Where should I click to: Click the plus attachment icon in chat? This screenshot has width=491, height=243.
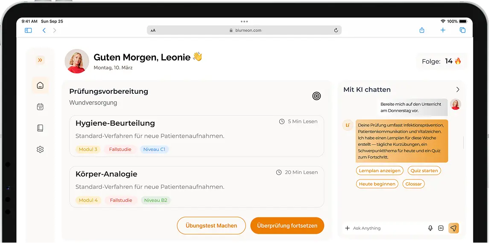click(x=347, y=229)
